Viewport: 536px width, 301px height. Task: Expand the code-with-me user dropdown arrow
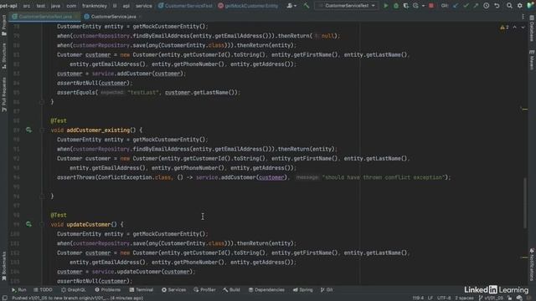(295, 6)
